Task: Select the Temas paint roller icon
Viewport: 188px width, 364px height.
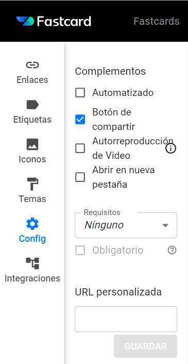Action: pos(32,184)
